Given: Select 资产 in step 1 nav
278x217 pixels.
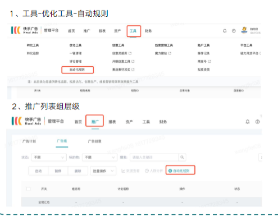Looking at the screenshot, I should pyautogui.click(x=117, y=31).
